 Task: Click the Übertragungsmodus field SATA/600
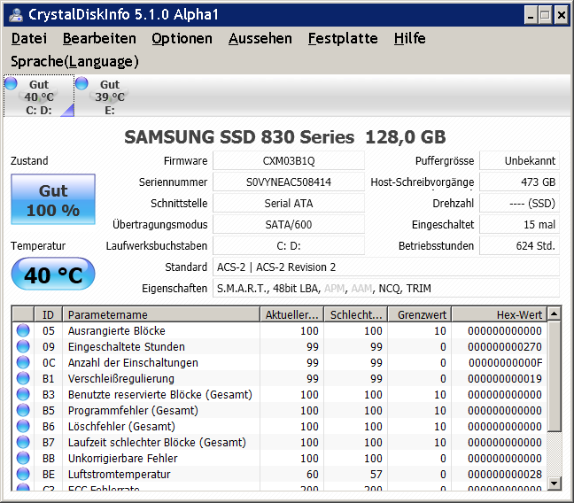point(289,224)
